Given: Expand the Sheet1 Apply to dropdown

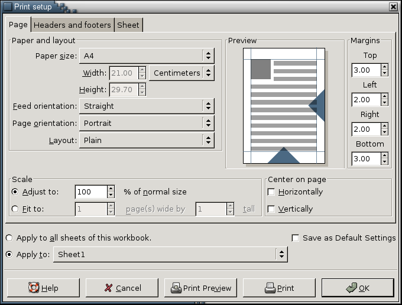Looking at the screenshot, I should pyautogui.click(x=170, y=255).
